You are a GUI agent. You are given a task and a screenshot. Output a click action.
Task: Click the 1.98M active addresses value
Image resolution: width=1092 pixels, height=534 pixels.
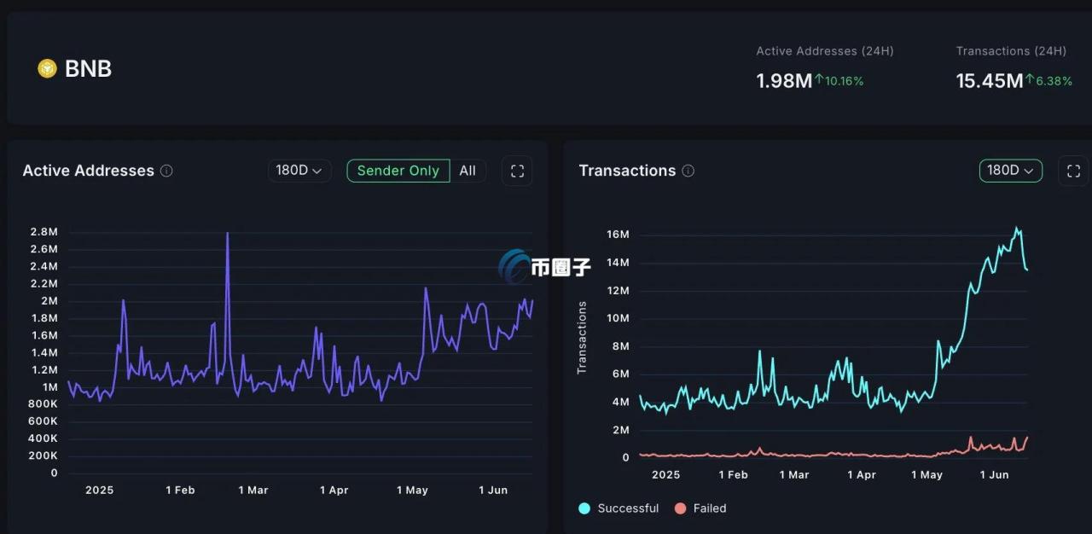[784, 81]
